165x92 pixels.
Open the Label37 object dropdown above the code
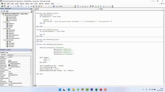point(97,9)
